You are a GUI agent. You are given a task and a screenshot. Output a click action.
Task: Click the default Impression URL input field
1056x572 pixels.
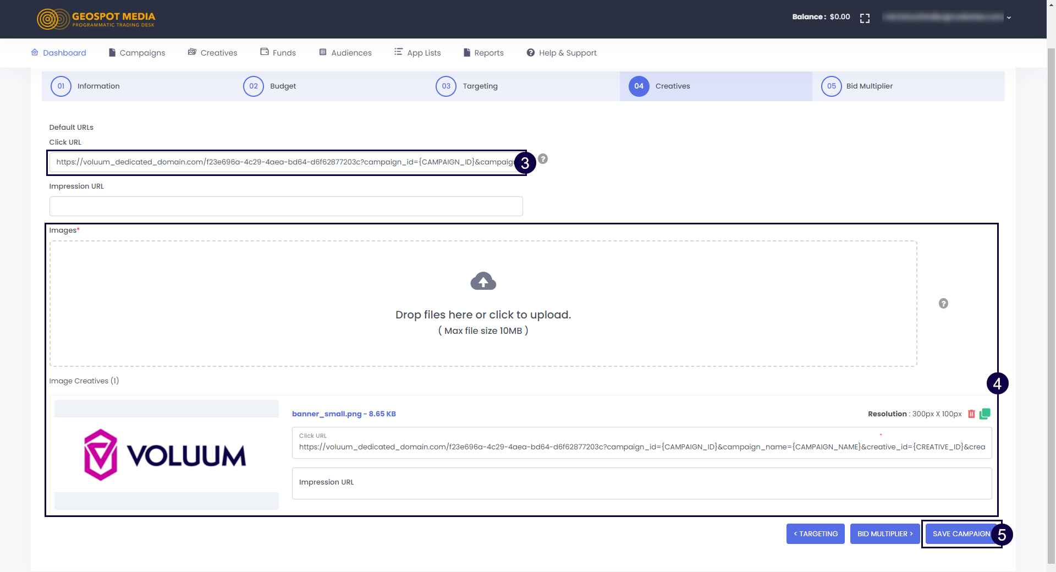286,206
